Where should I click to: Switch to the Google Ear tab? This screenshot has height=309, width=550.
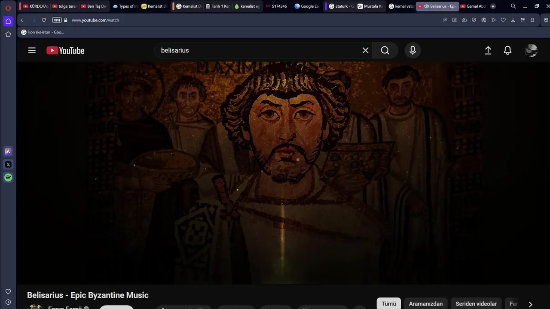coord(307,6)
